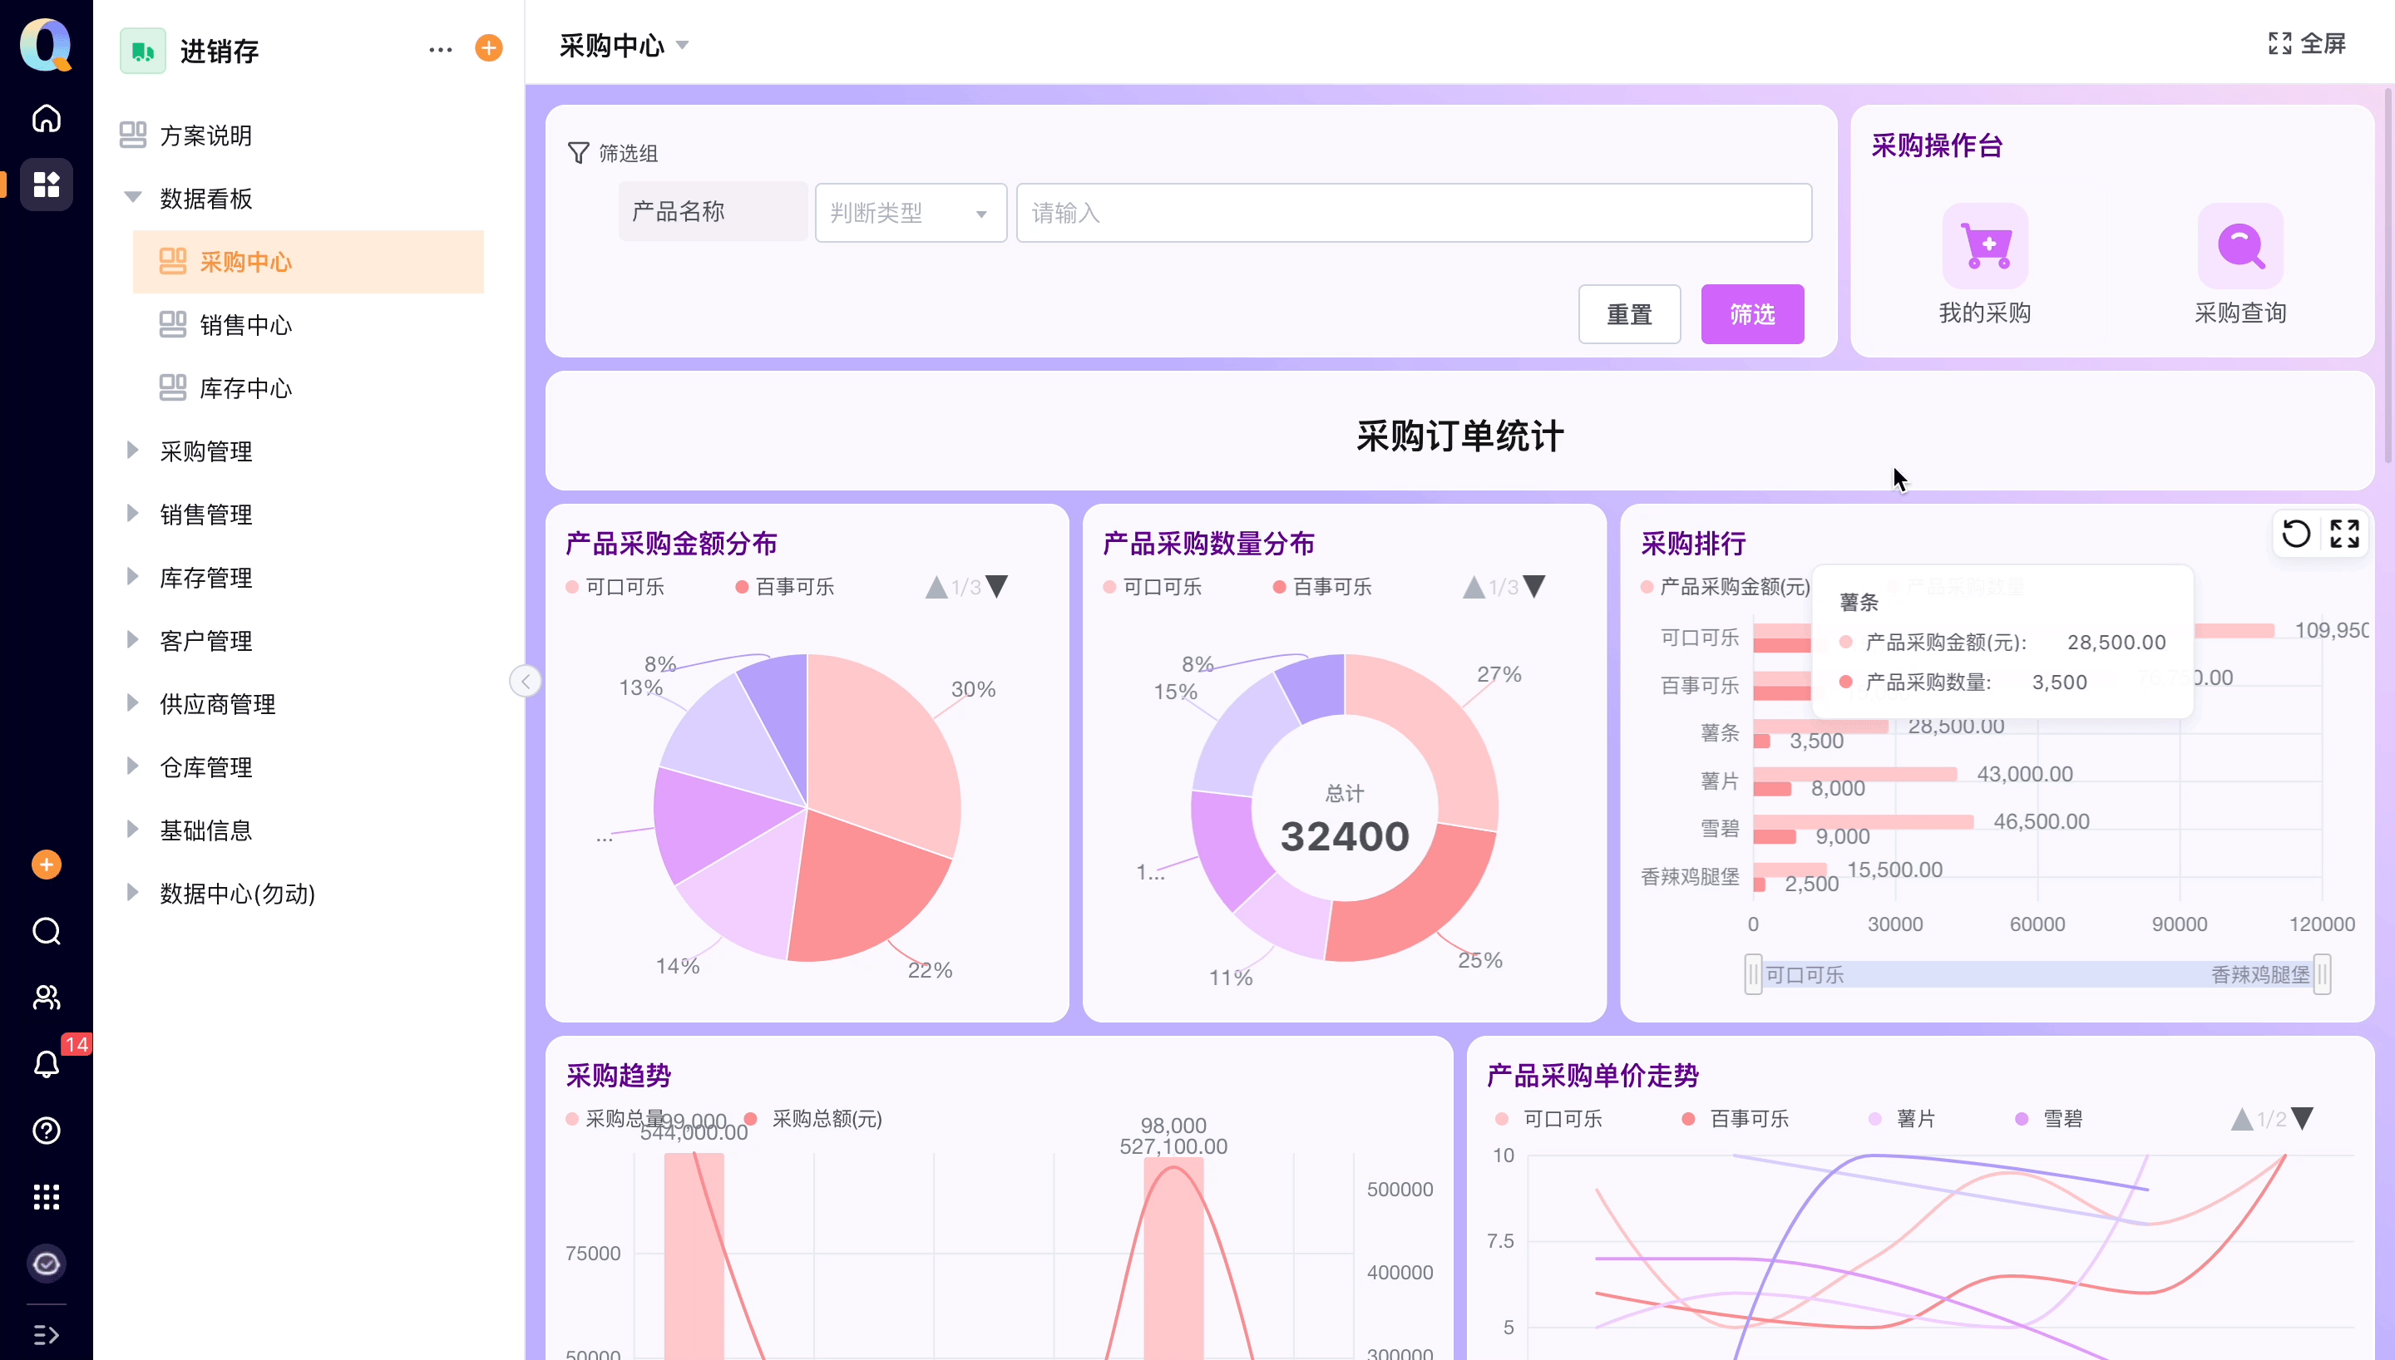Enter fullscreen with 全屏
The width and height of the screenshot is (2395, 1360).
[x=2306, y=44]
